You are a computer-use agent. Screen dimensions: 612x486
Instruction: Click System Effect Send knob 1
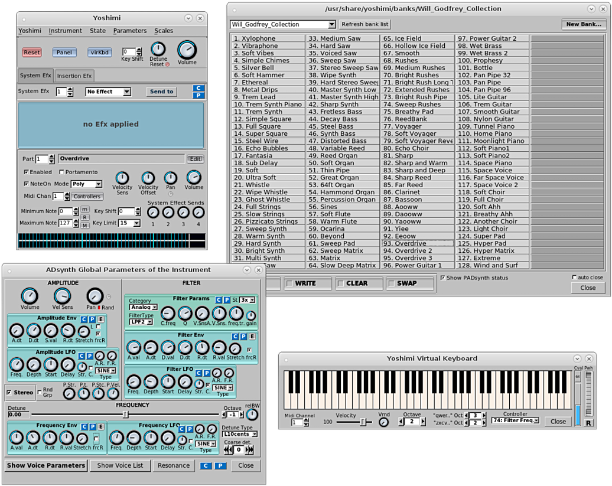[153, 213]
